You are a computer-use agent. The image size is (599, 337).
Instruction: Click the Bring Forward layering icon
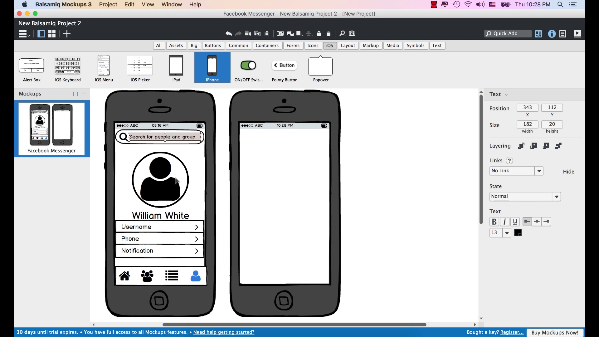pyautogui.click(x=534, y=146)
